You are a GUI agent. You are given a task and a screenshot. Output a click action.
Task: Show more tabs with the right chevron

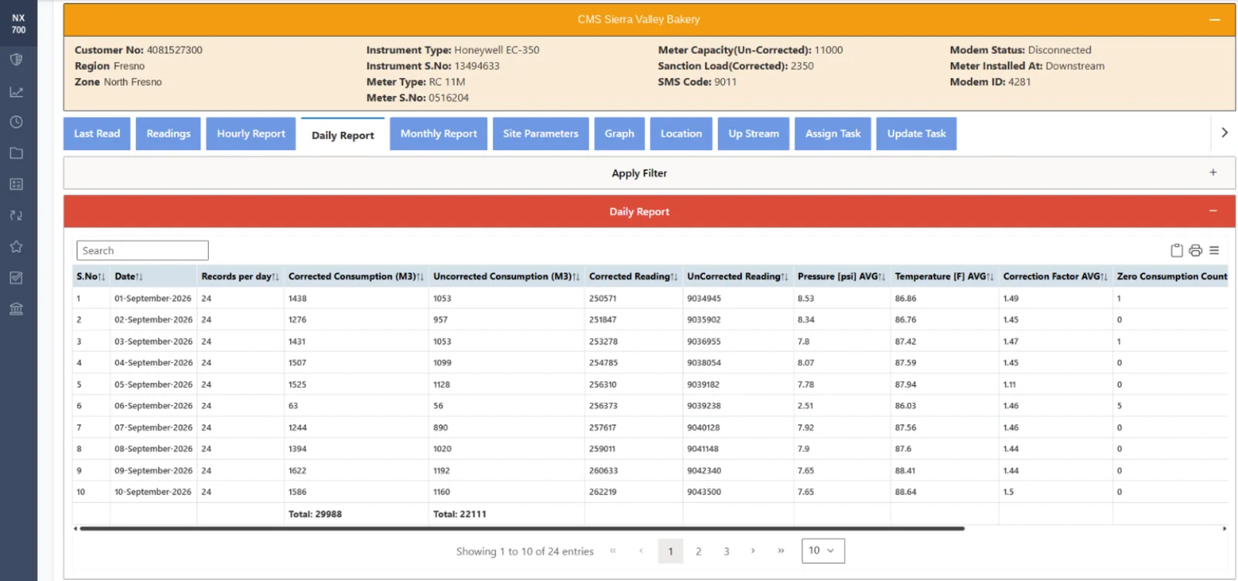pyautogui.click(x=1224, y=133)
